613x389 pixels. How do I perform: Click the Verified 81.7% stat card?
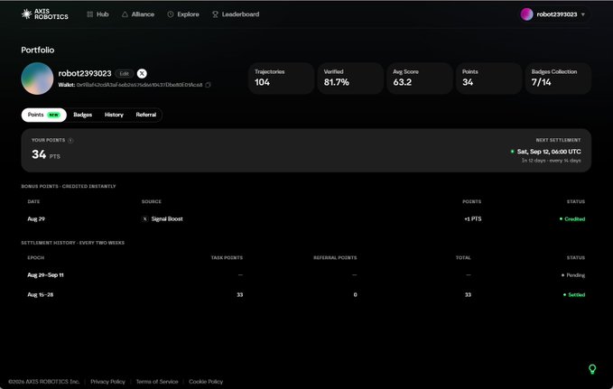[x=350, y=79]
